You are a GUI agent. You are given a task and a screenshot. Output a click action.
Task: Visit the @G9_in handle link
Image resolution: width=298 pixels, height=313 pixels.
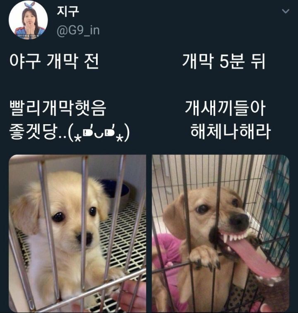click(78, 31)
